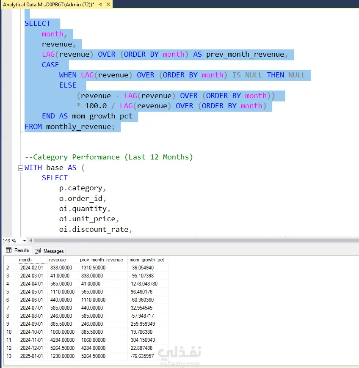Click the editor horizontal scrollbar track

196,241
